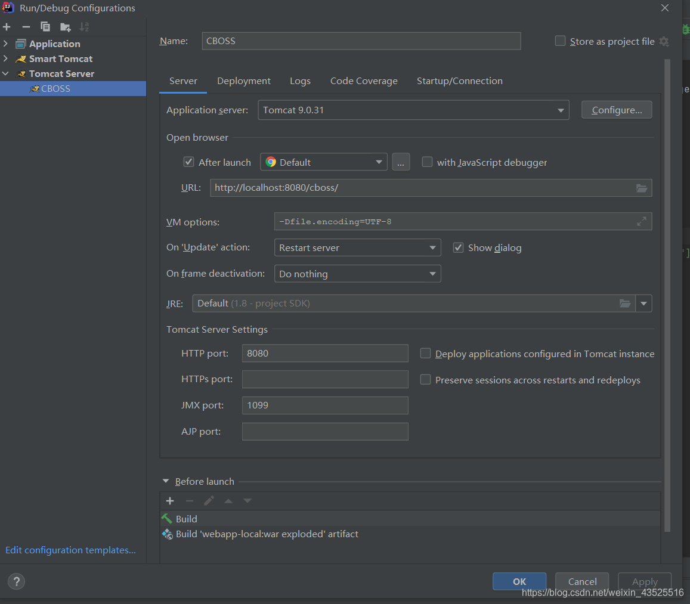Screen dimensions: 690x604
Task: Click the Configure... button
Action: (x=617, y=110)
